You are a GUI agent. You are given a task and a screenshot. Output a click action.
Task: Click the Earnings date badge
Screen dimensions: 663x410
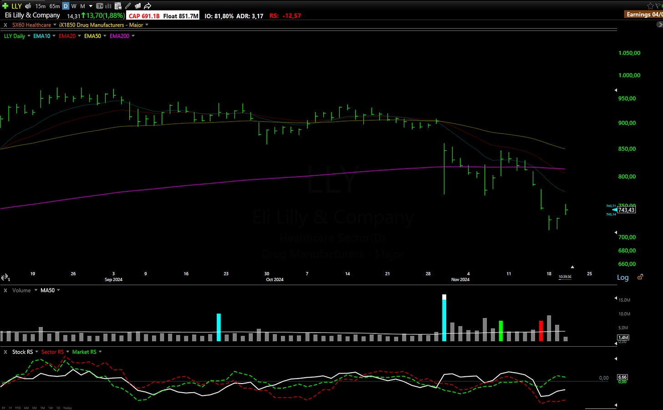click(644, 15)
